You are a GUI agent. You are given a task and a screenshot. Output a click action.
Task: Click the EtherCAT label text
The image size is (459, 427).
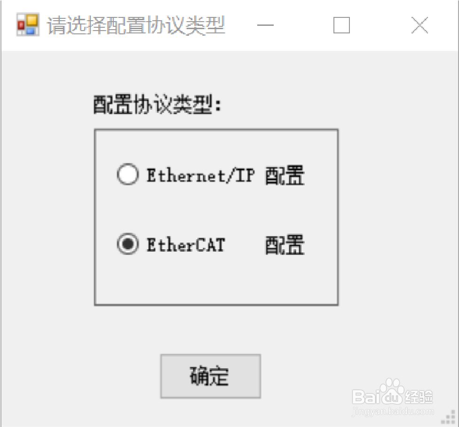[186, 245]
